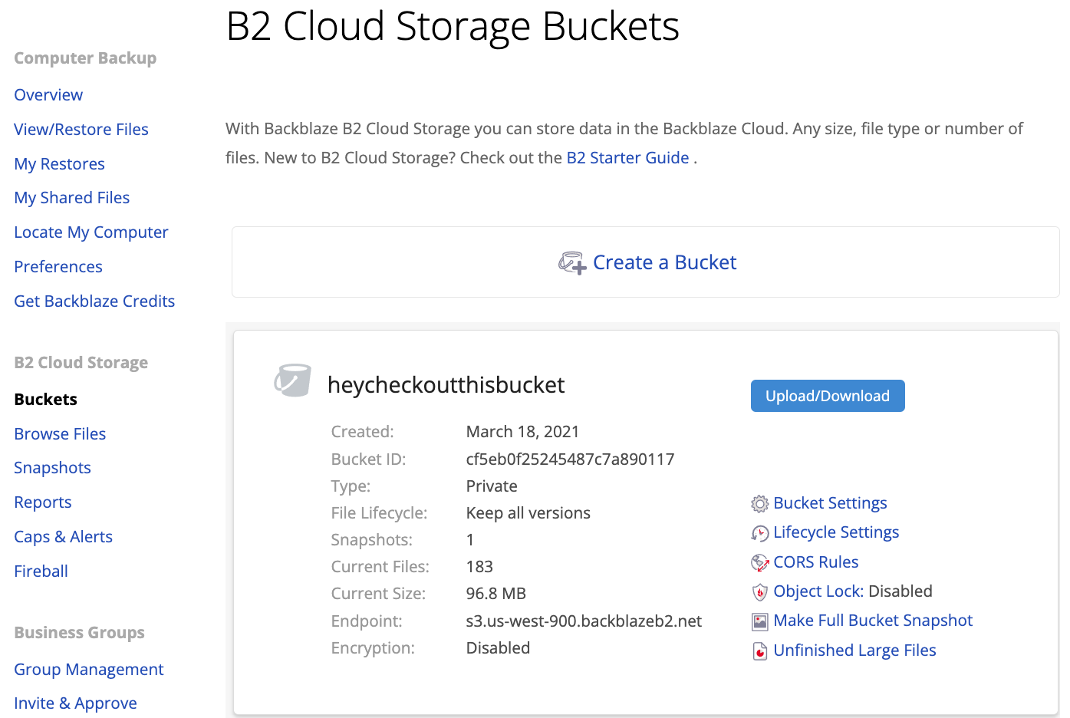
Task: Click File Lifecycle value Keep all versions
Action: [x=528, y=513]
